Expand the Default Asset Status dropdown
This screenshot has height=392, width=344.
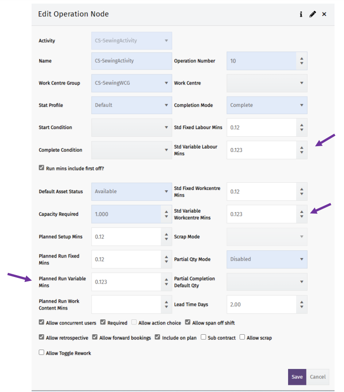pos(166,191)
